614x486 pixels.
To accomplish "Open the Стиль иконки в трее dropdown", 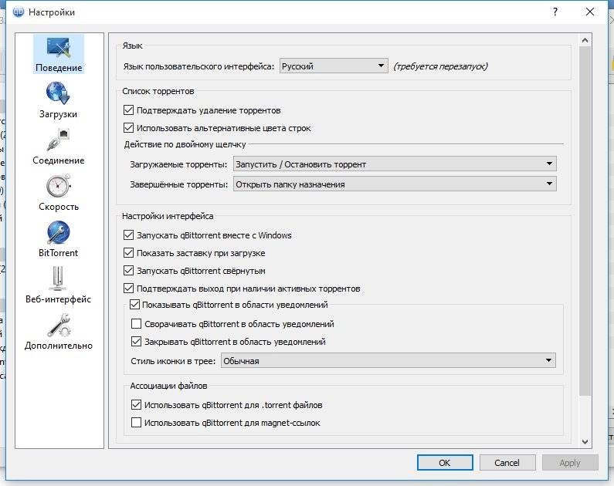I will pos(388,360).
